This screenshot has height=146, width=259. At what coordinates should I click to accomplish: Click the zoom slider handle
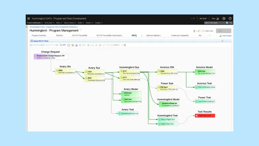(x=43, y=45)
